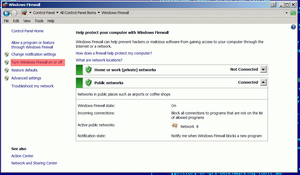
Task: Click the Connected status of Public networks
Action: [x=248, y=82]
